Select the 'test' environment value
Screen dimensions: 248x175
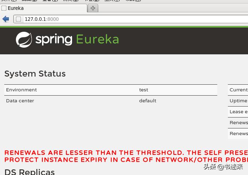[x=144, y=90]
